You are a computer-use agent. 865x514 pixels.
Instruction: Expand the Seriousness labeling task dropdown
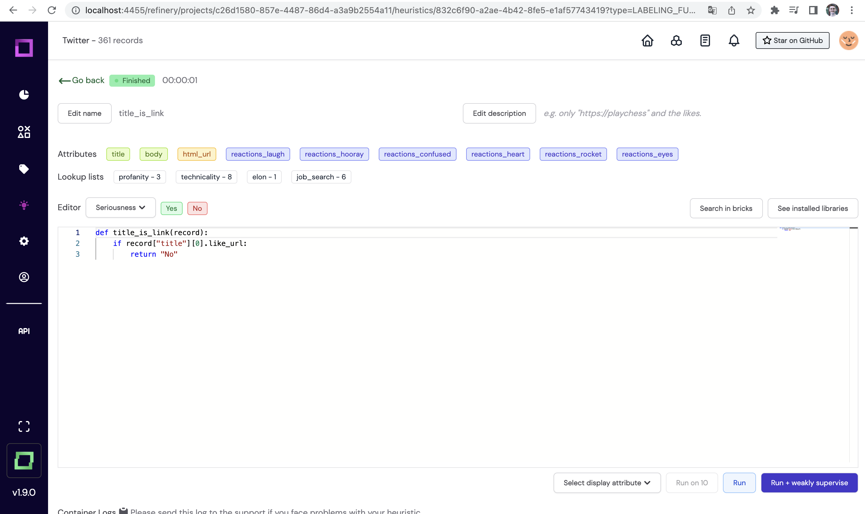click(x=120, y=208)
